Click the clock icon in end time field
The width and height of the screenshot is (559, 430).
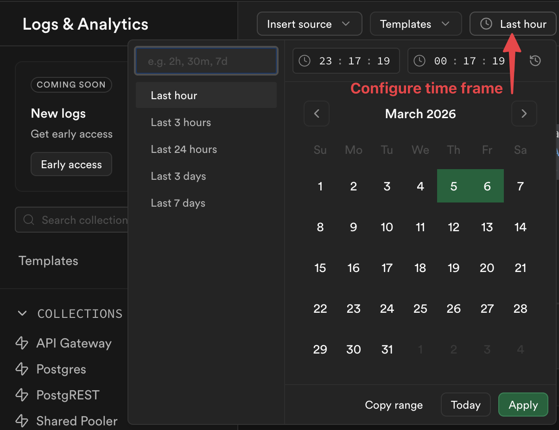pos(419,61)
